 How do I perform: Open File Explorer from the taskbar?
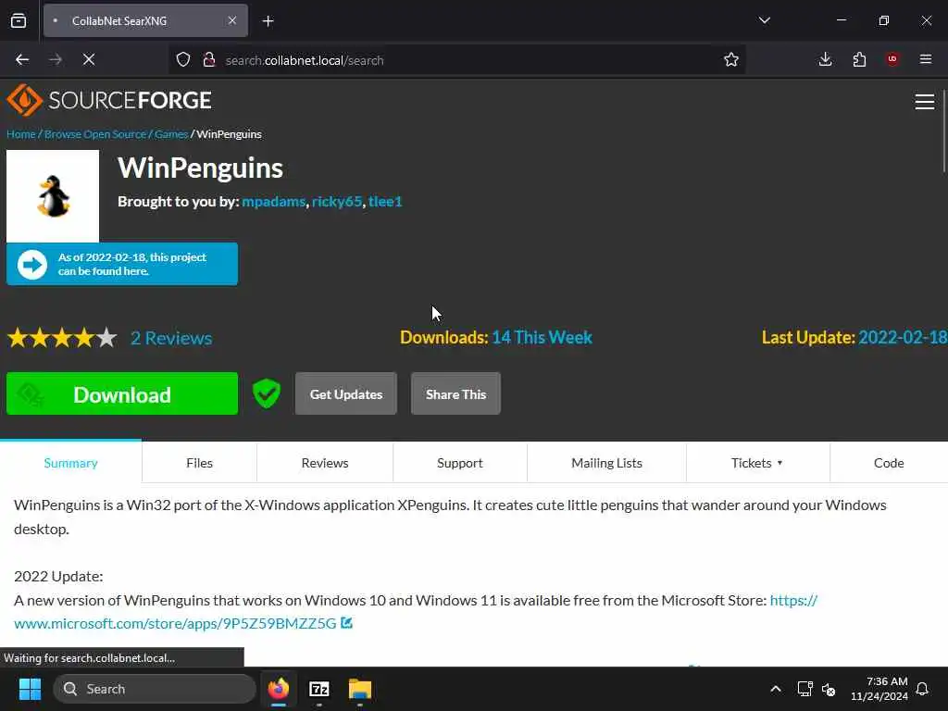(360, 689)
